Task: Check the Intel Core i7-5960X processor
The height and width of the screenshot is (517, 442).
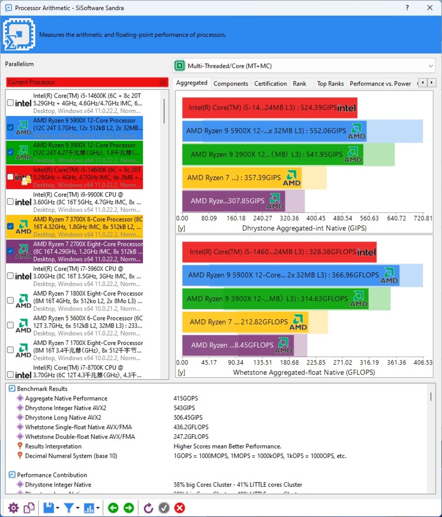Action: [10, 276]
